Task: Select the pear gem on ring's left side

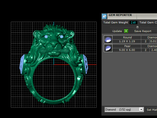Action: point(22,65)
